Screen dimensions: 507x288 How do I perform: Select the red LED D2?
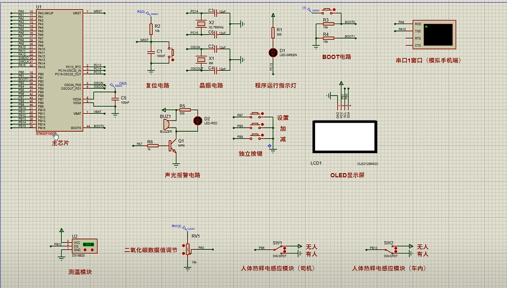(198, 120)
